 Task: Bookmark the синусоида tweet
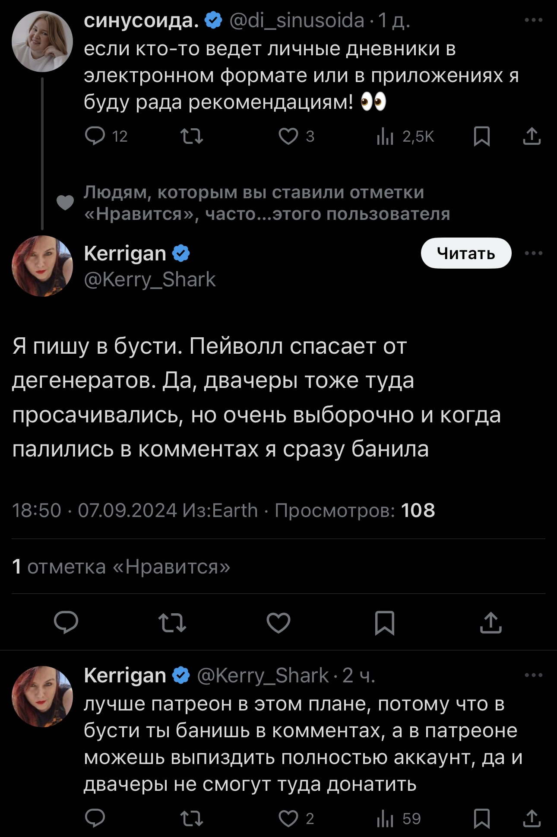click(481, 136)
